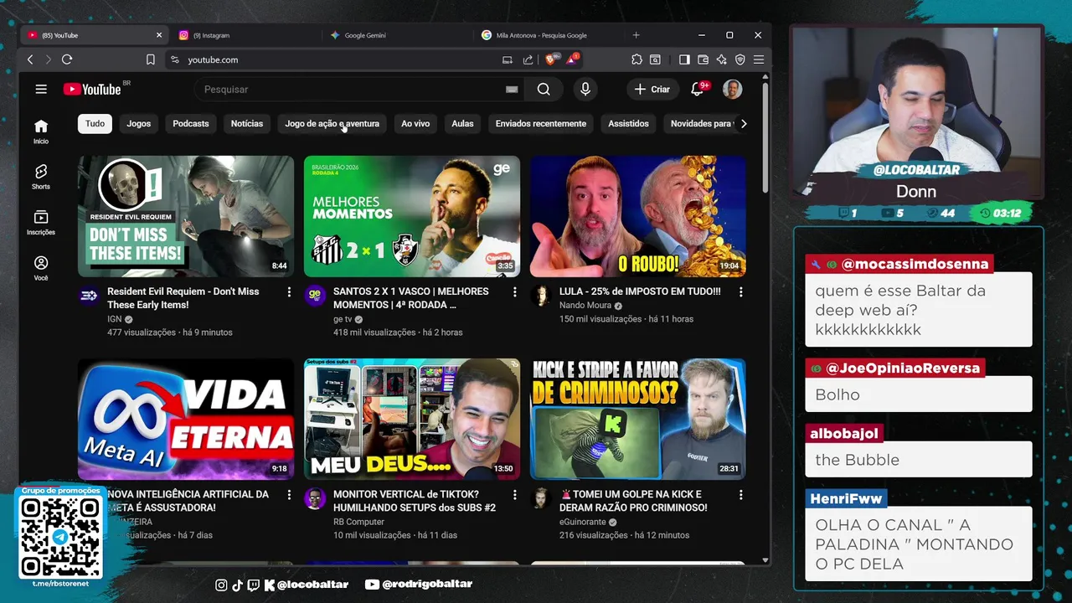Start voice search with the microphone
This screenshot has width=1072, height=603.
(x=585, y=90)
